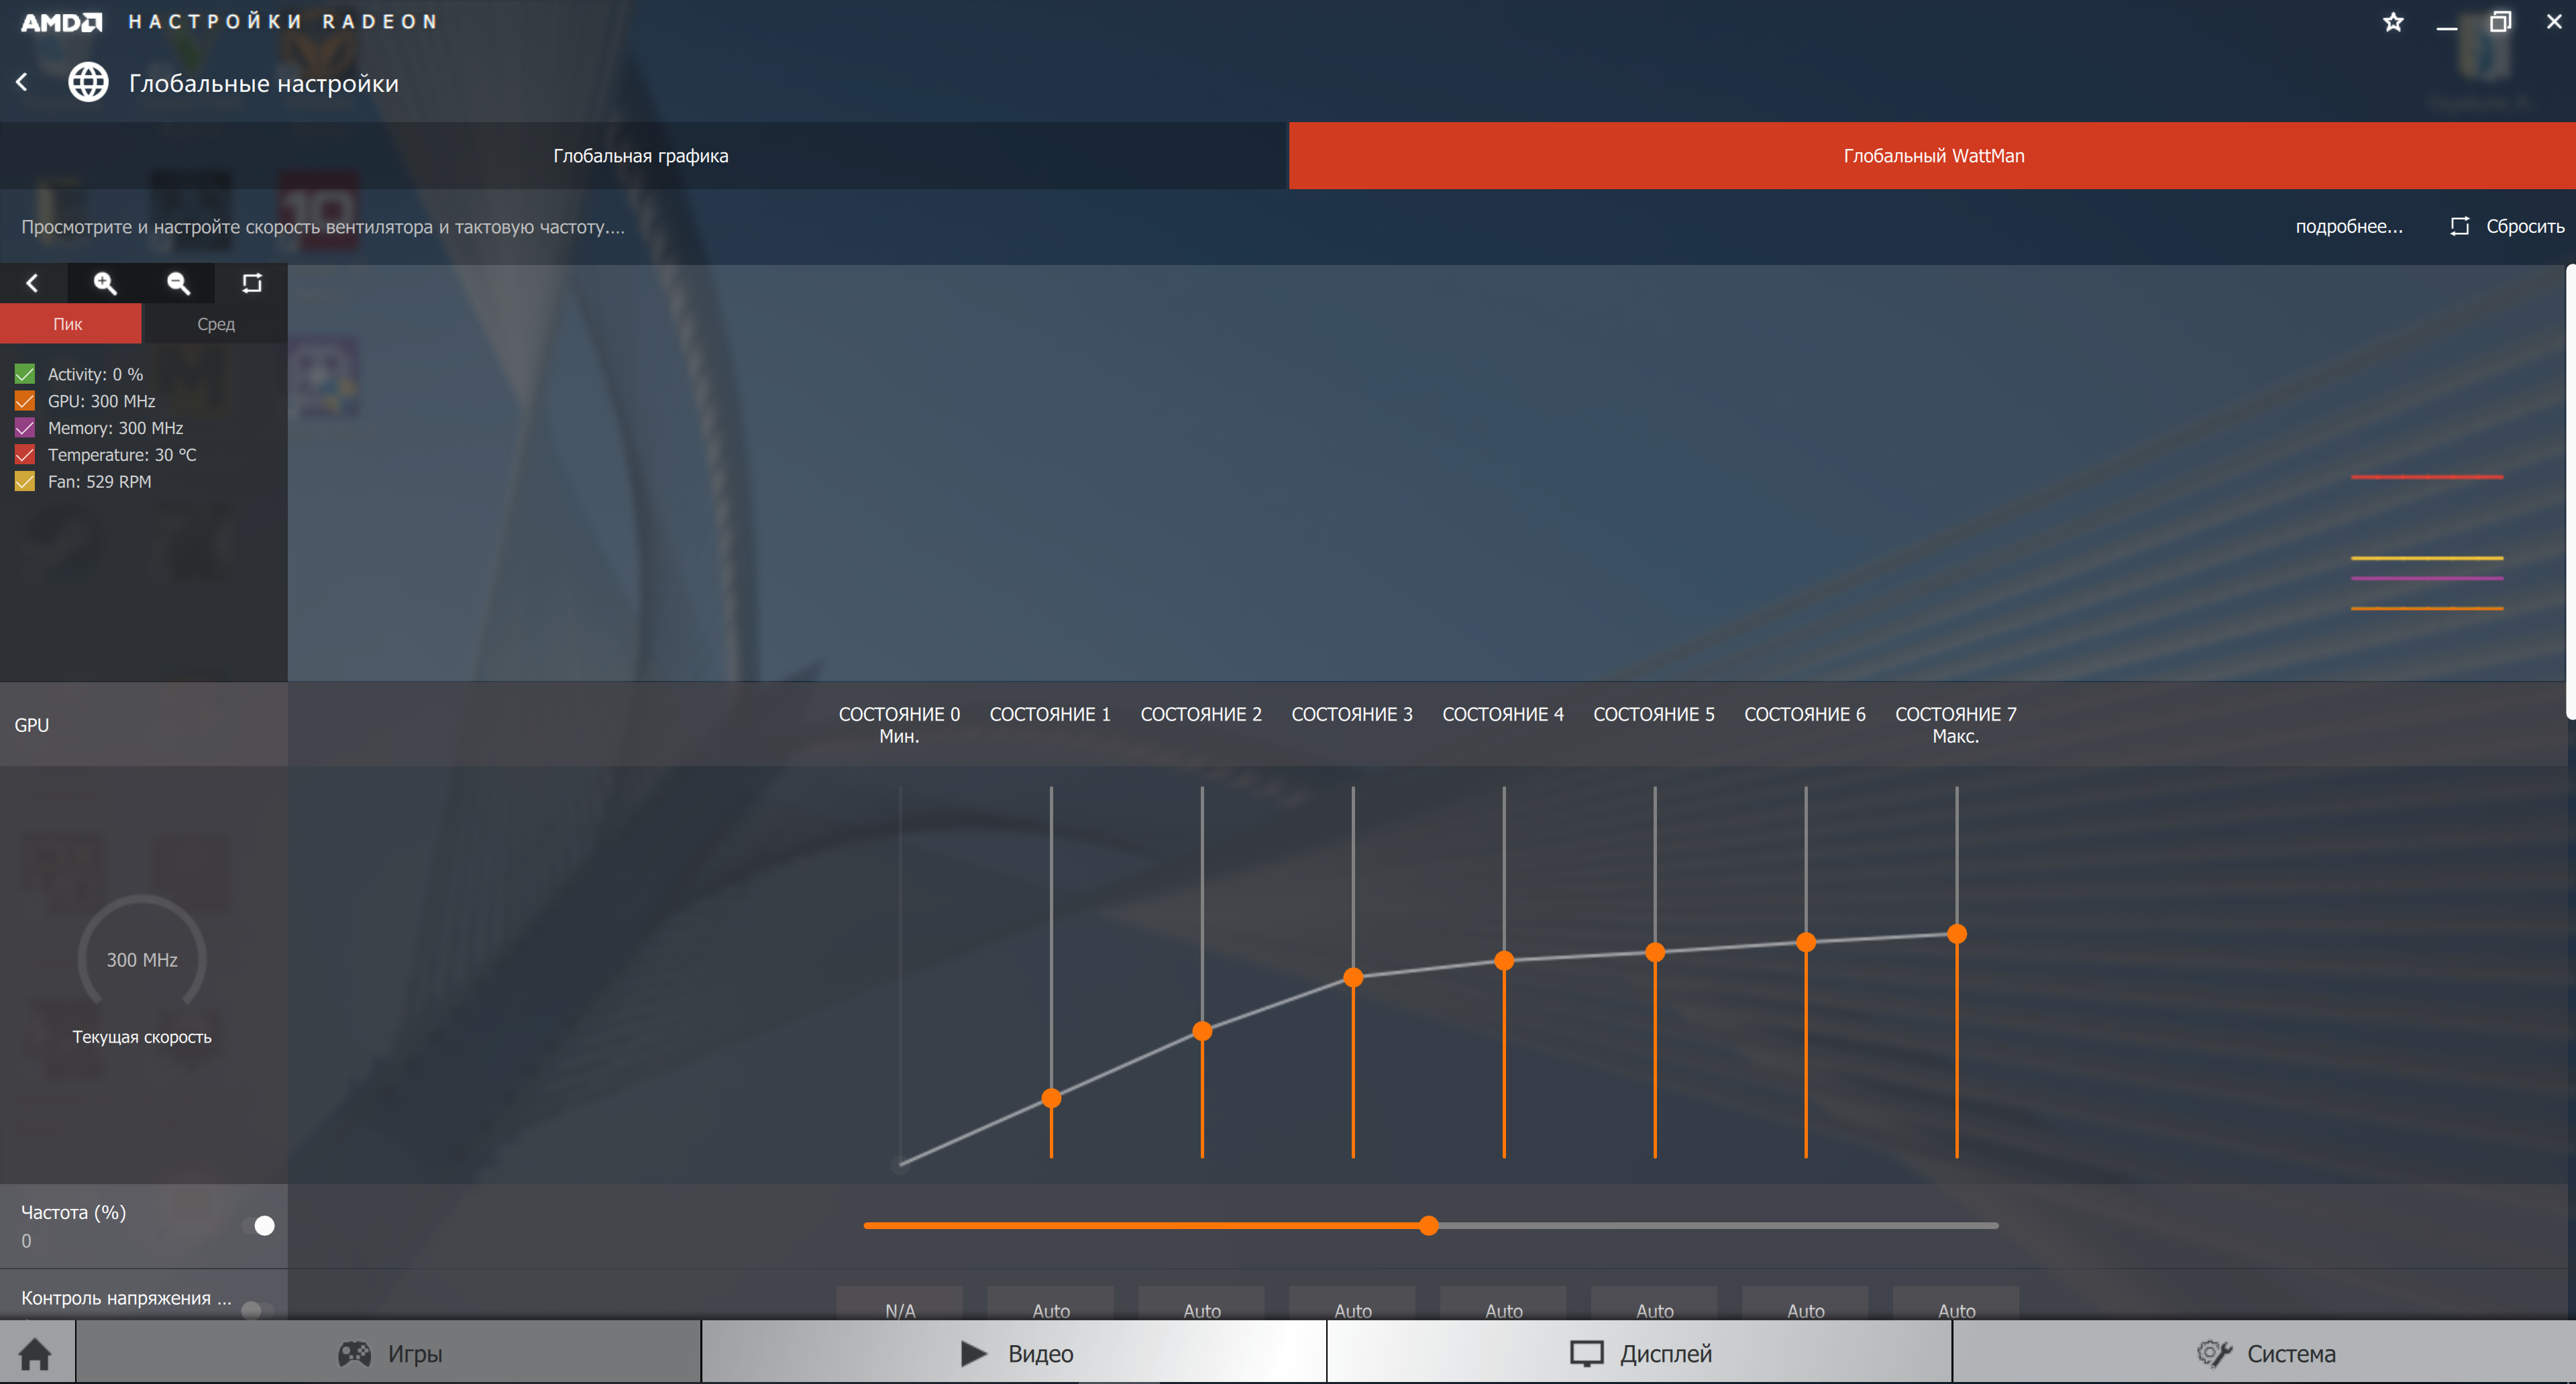This screenshot has width=2576, height=1384.
Task: Click the globe icon beside Глобальные настройки
Action: [88, 83]
